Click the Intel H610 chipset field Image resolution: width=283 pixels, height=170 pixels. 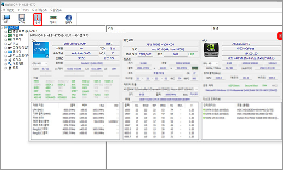click(168, 49)
